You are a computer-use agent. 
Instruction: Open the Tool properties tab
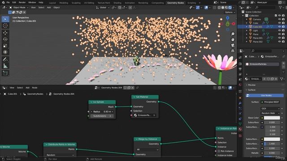240,57
